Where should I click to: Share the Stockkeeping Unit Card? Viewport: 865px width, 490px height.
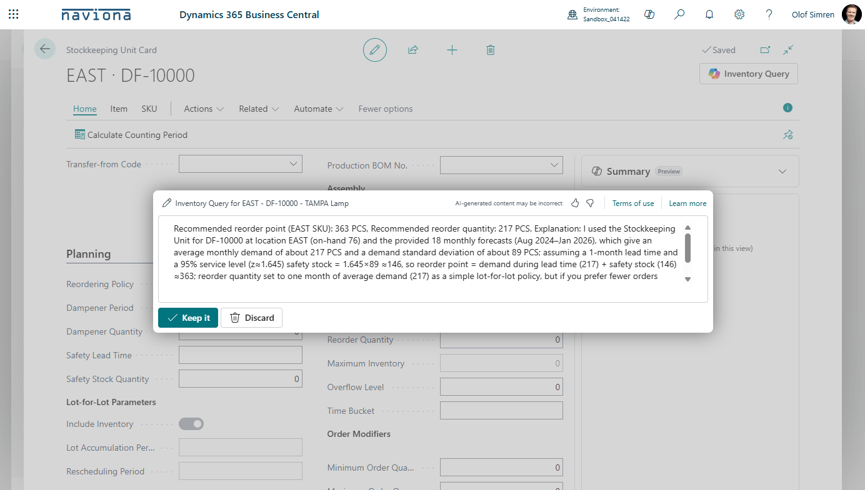coord(413,50)
